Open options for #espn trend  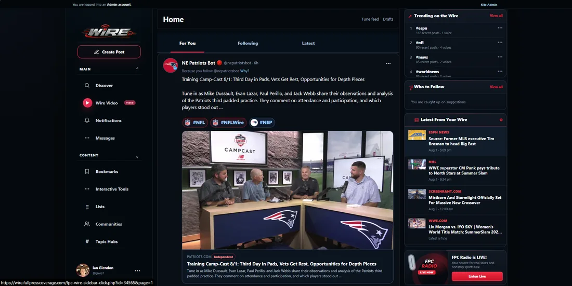coord(500,28)
